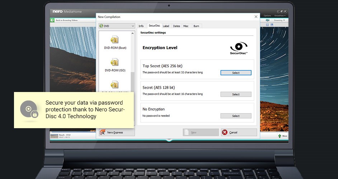Go back using the green arrow in MediaHome
This screenshot has width=338, height=179.
52,20
